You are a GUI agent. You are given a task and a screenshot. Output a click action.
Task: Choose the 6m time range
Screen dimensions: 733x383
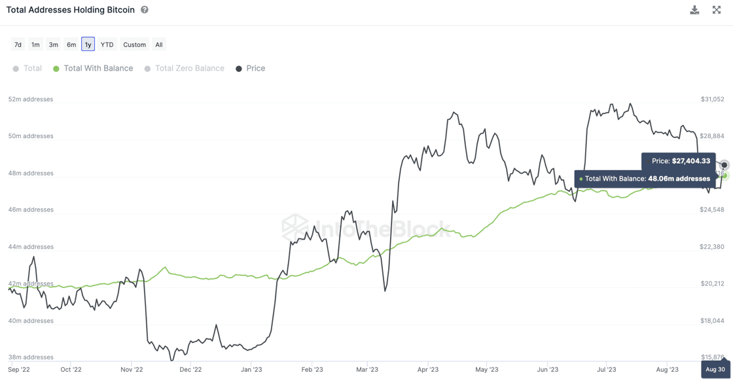click(71, 44)
